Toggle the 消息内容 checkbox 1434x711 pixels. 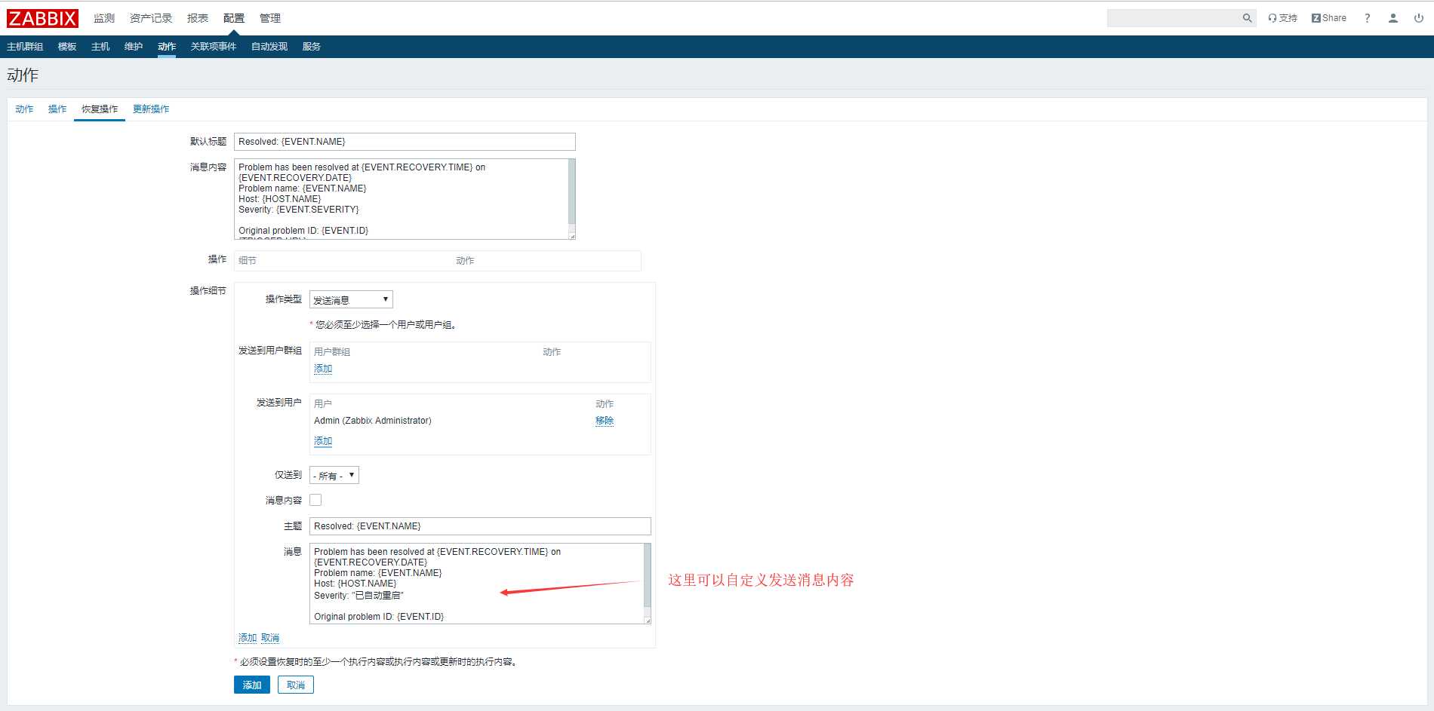click(x=315, y=500)
